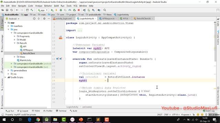The width and height of the screenshot is (220, 123).
Task: Expand the Views package
Action: [x=14, y=57]
